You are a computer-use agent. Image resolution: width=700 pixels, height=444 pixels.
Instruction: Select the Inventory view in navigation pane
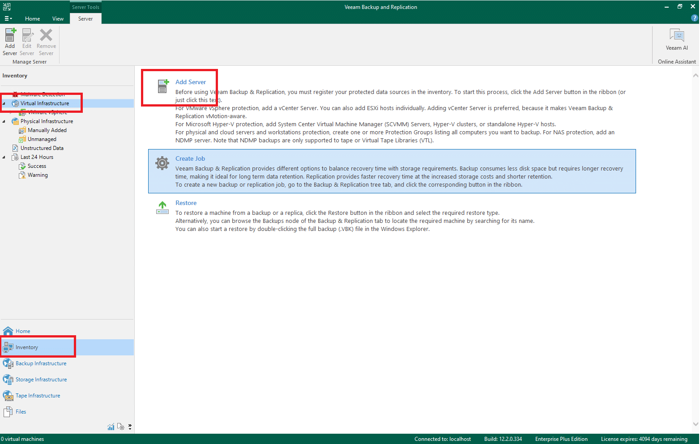(x=67, y=347)
